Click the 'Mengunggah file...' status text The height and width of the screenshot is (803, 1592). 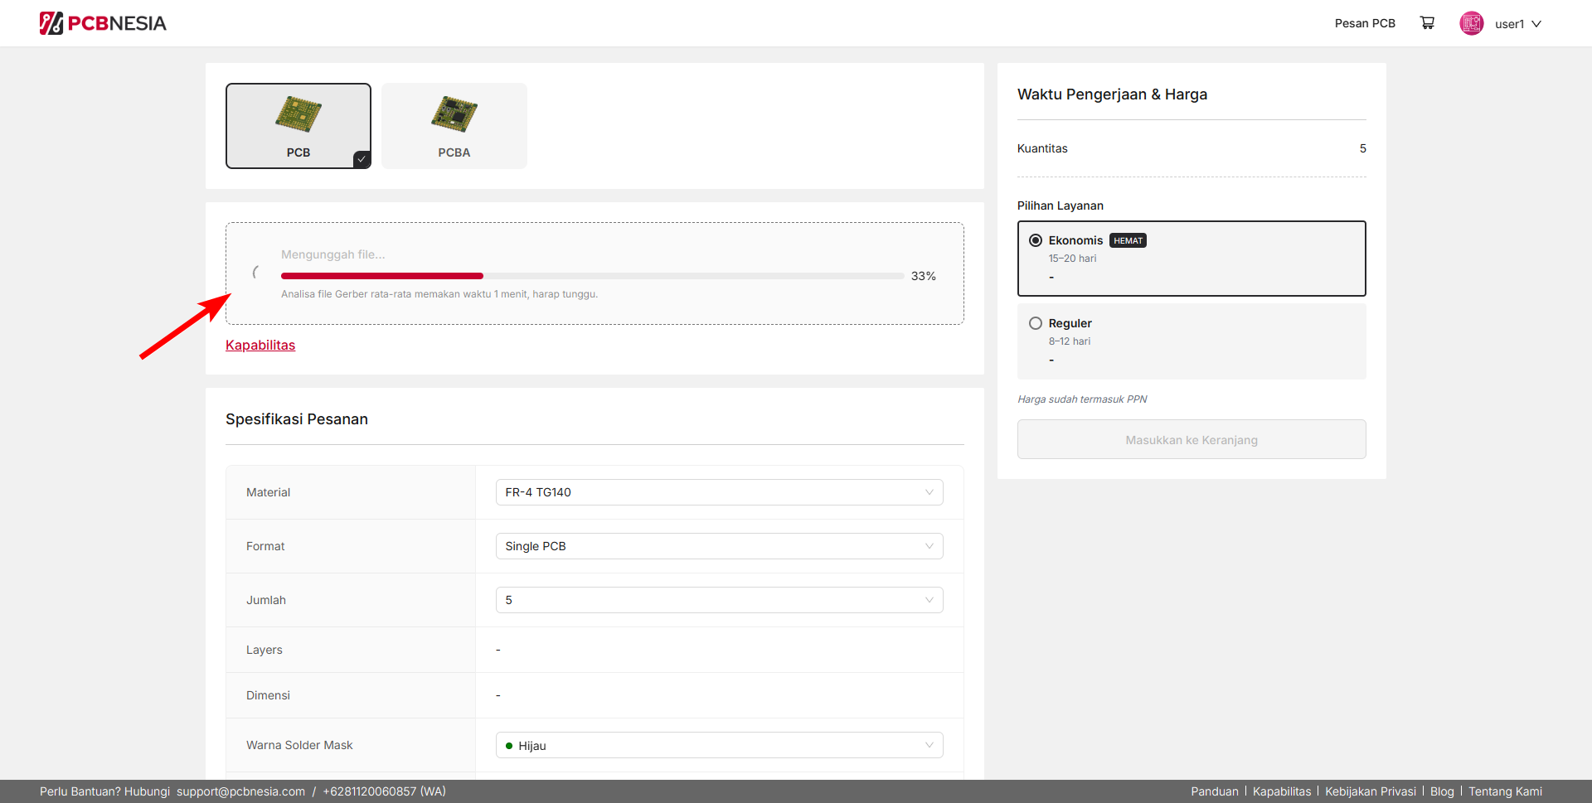(x=333, y=254)
